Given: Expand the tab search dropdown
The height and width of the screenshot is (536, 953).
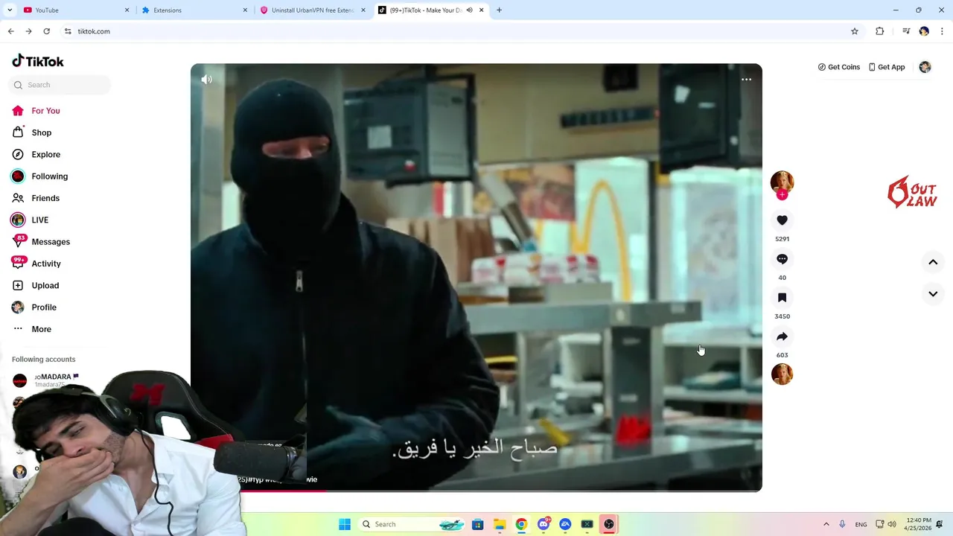Looking at the screenshot, I should tap(8, 10).
